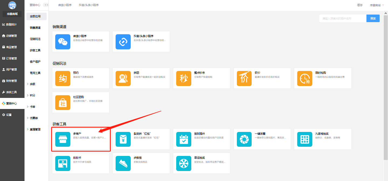Screen dimensions: 388x181
Task: Go to 财务管理 in the left sidebar
Action: tap(12, 81)
